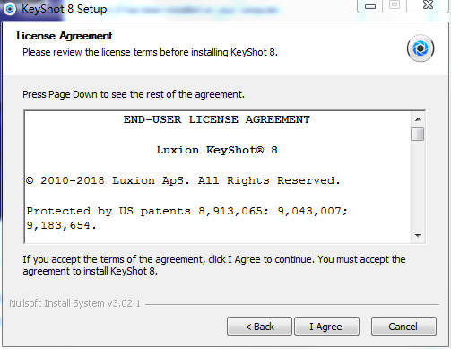
Task: Click the bold License Agreement header
Action: [65, 36]
